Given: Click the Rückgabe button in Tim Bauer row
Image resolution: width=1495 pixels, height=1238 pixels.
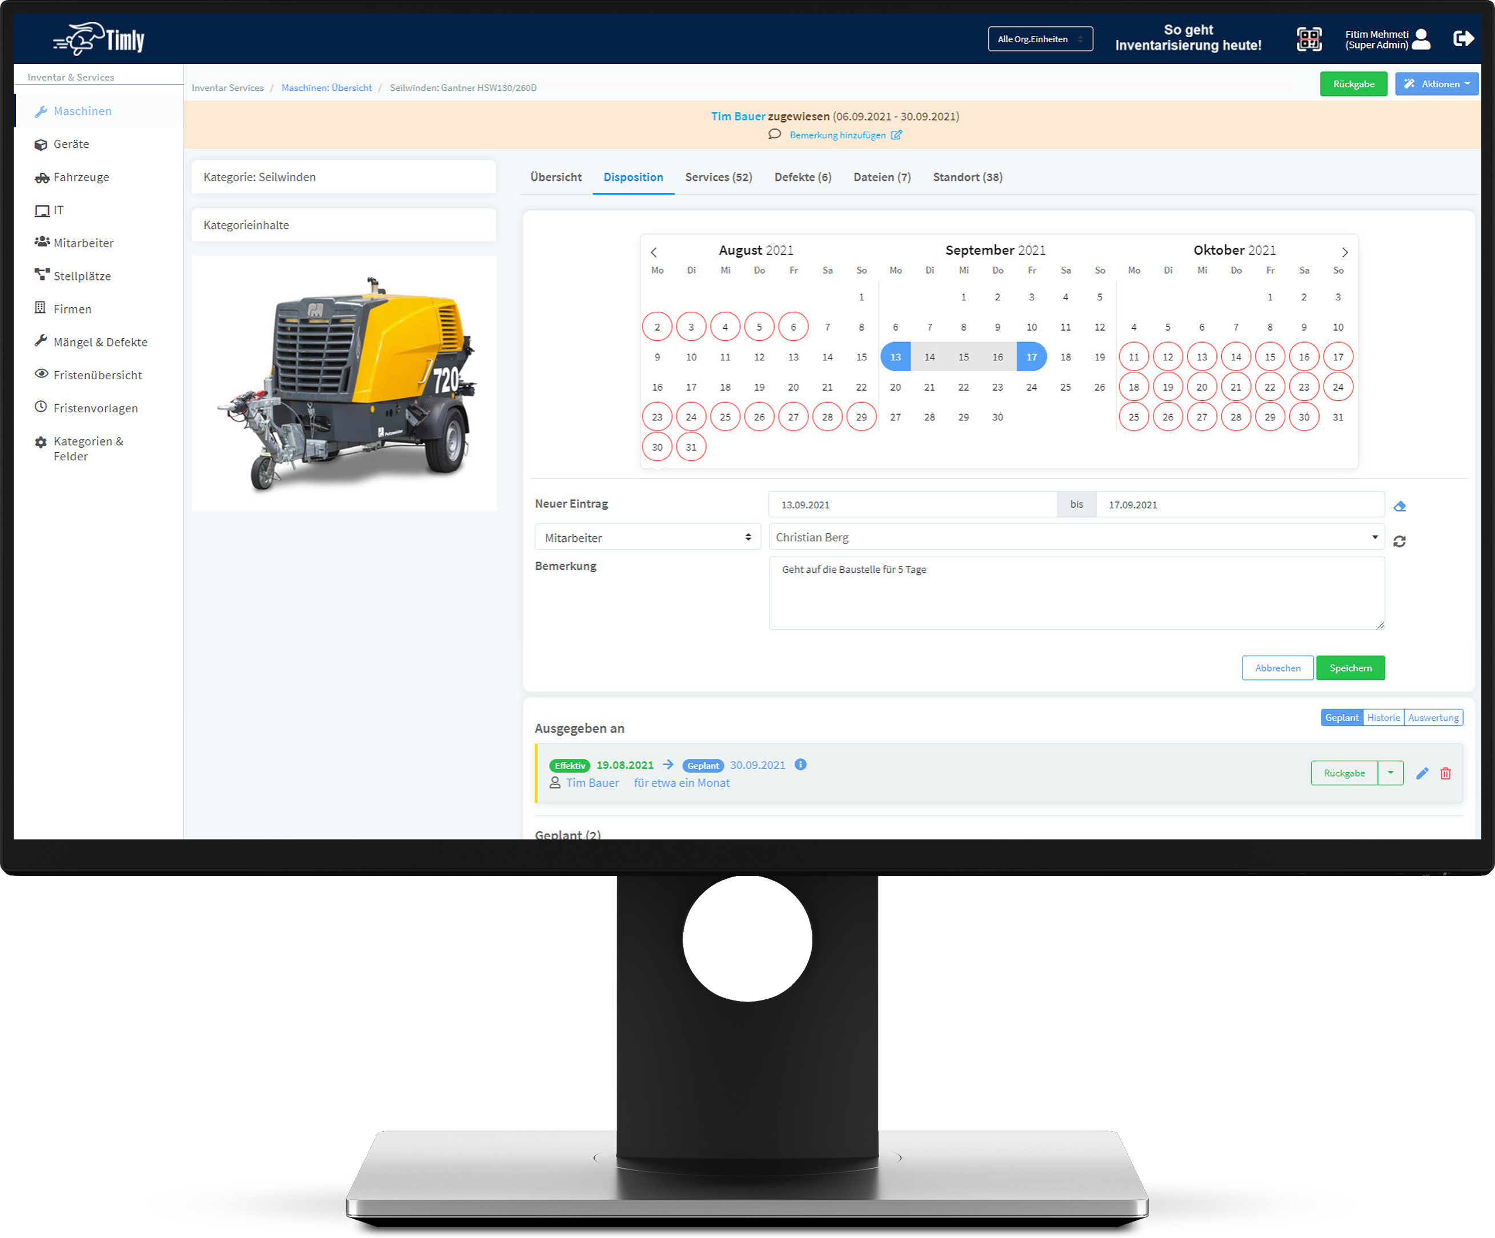Looking at the screenshot, I should [x=1344, y=773].
